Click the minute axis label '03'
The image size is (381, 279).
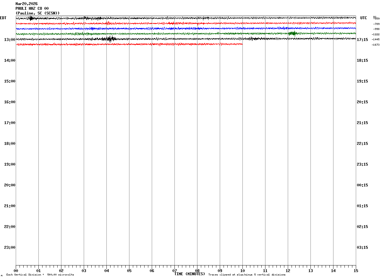pyautogui.click(x=84, y=271)
